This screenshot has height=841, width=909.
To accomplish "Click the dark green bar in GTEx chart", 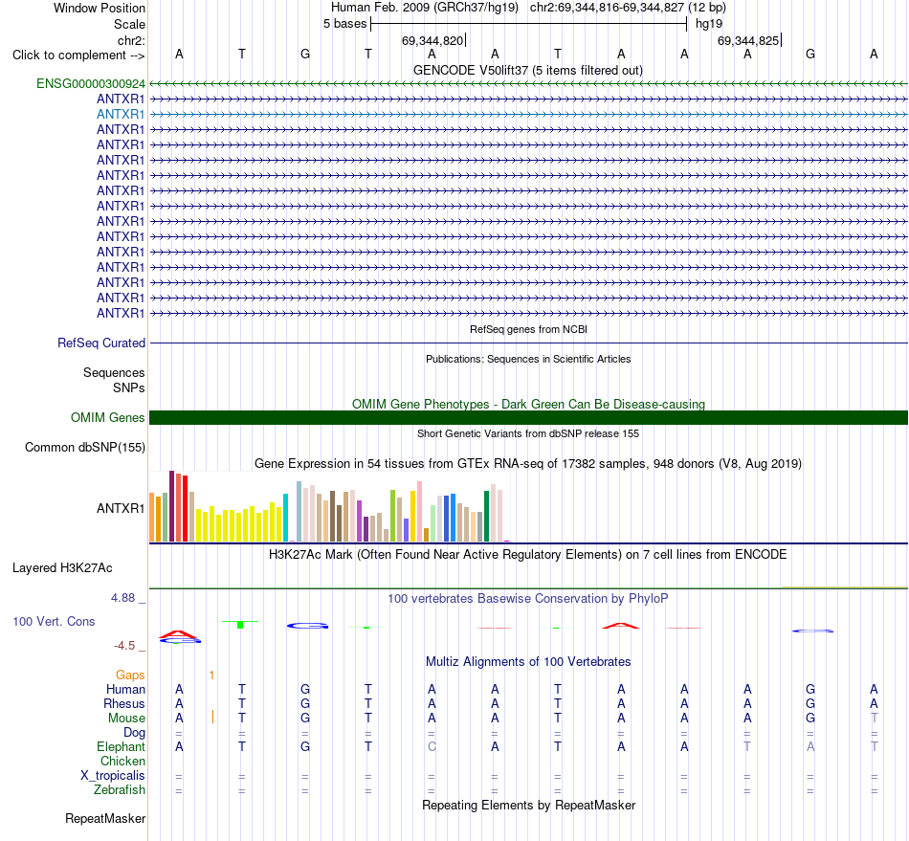I will pos(487,517).
